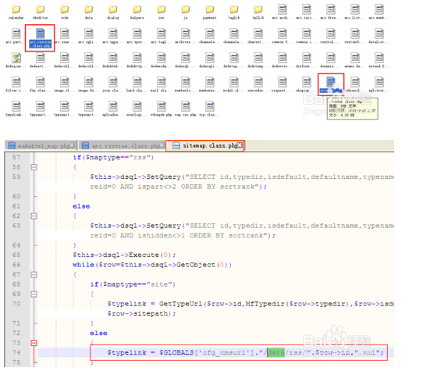The image size is (423, 382).
Task: Close the sitemap.class.php tab
Action: click(240, 145)
